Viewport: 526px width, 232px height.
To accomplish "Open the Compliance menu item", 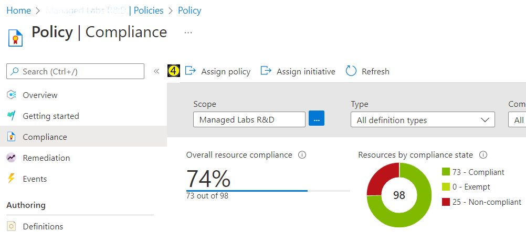I will coord(45,137).
